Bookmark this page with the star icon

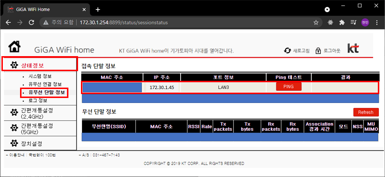316,23
